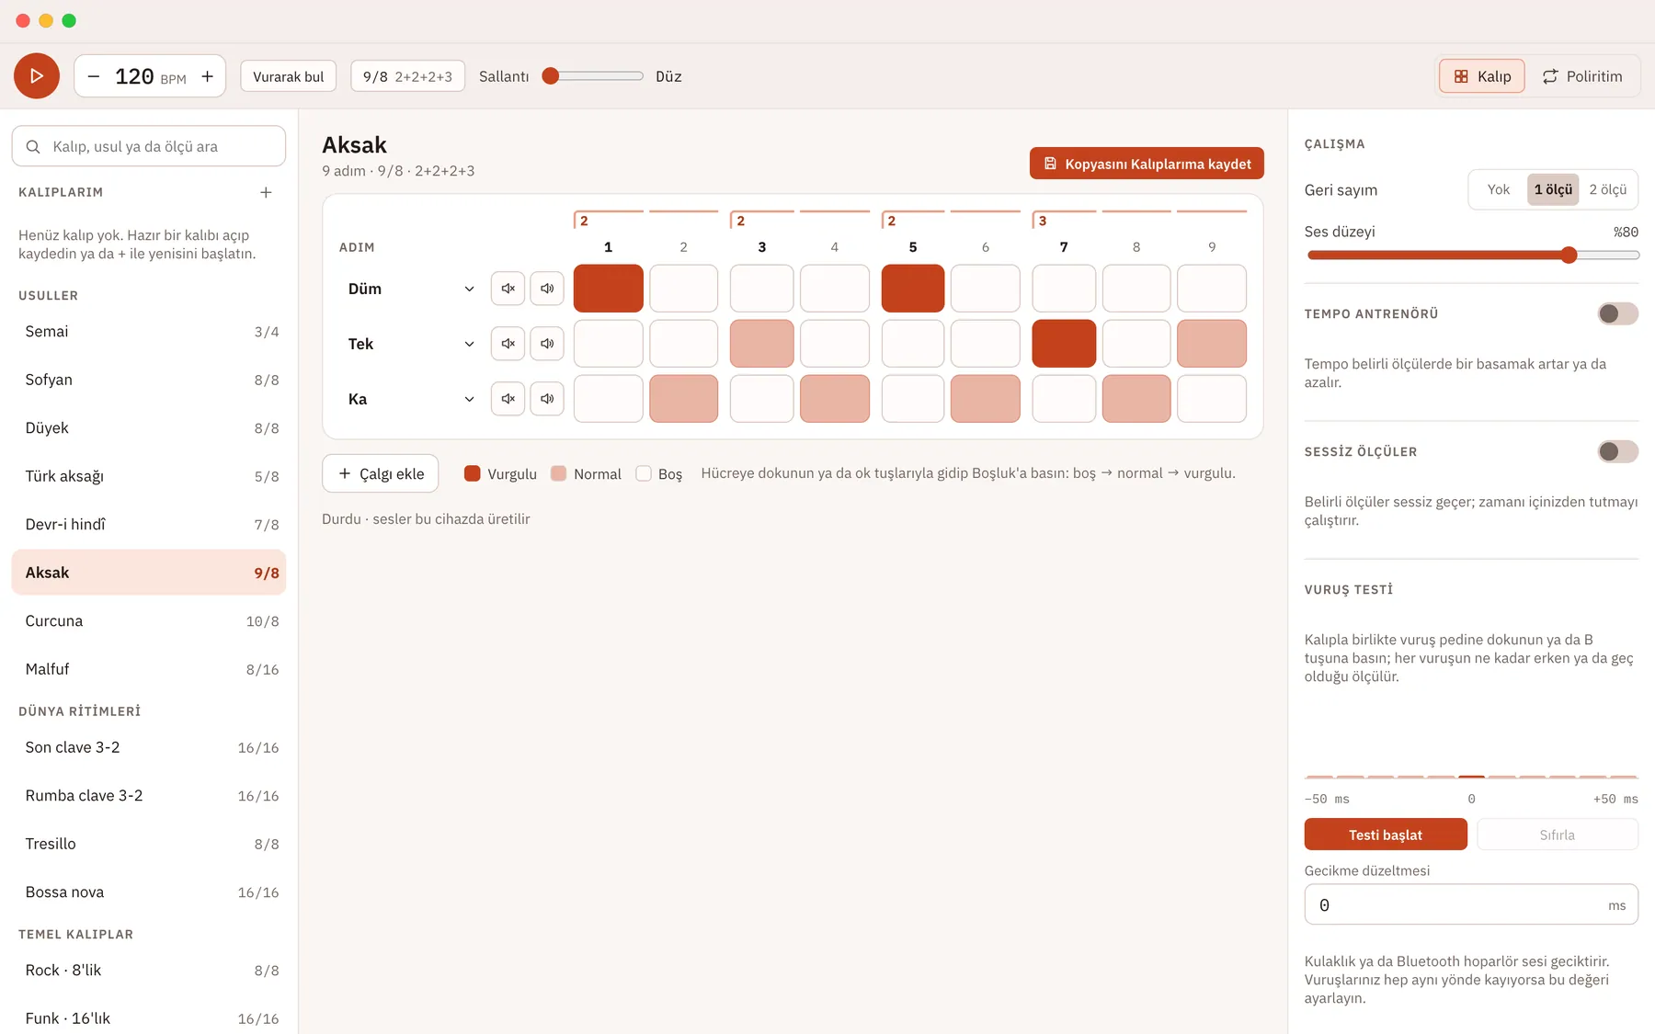The image size is (1655, 1034).
Task: Preview the Düm instrument sound
Action: pos(547,289)
